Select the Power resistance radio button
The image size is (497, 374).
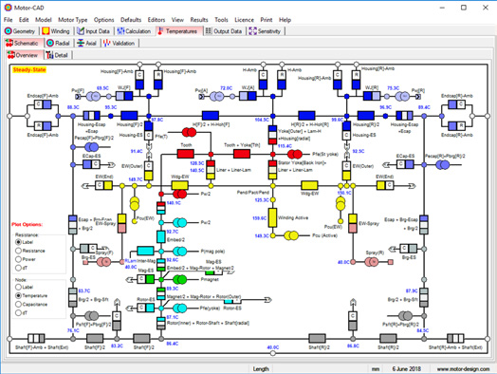pyautogui.click(x=18, y=259)
